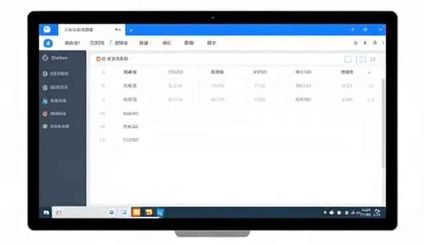
Task: Open the Windows Start menu on the taskbar
Action: pyautogui.click(x=46, y=213)
